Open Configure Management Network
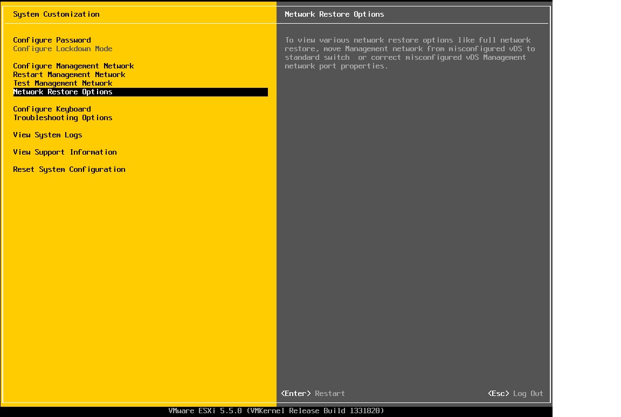Image resolution: width=621 pixels, height=417 pixels. pyautogui.click(x=73, y=66)
